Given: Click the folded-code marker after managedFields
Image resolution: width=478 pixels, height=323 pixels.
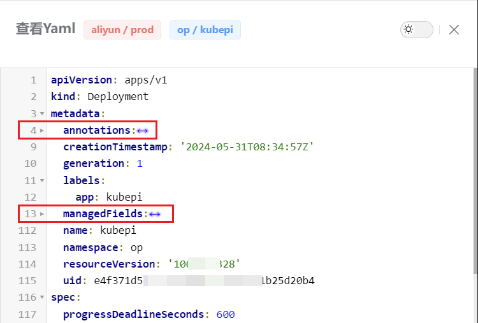Looking at the screenshot, I should pyautogui.click(x=155, y=214).
